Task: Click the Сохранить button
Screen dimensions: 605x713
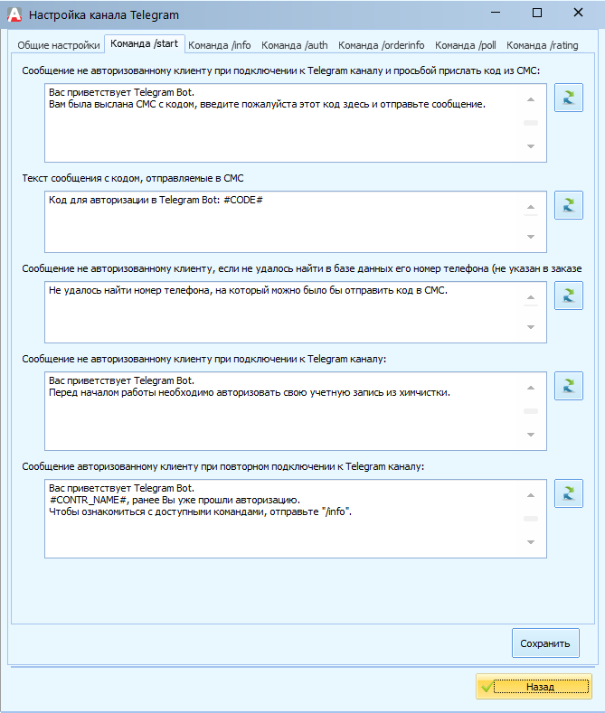Action: [x=545, y=643]
